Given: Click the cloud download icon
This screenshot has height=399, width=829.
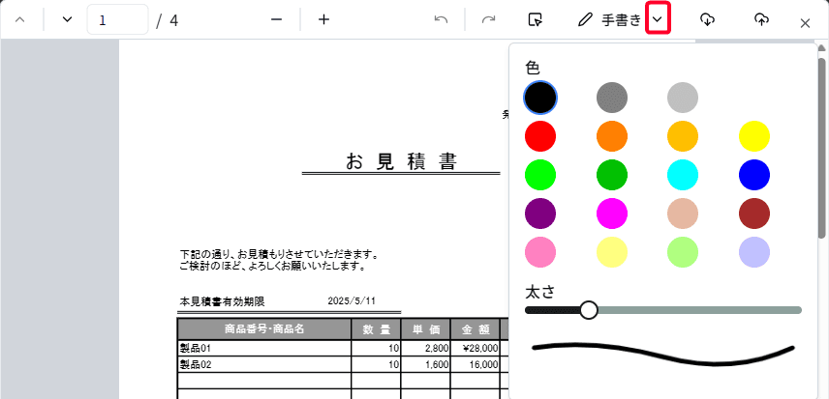Looking at the screenshot, I should [x=707, y=20].
